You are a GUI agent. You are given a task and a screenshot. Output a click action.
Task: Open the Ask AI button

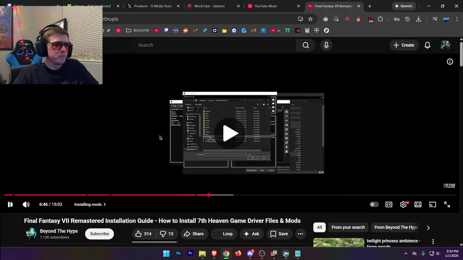pyautogui.click(x=251, y=234)
